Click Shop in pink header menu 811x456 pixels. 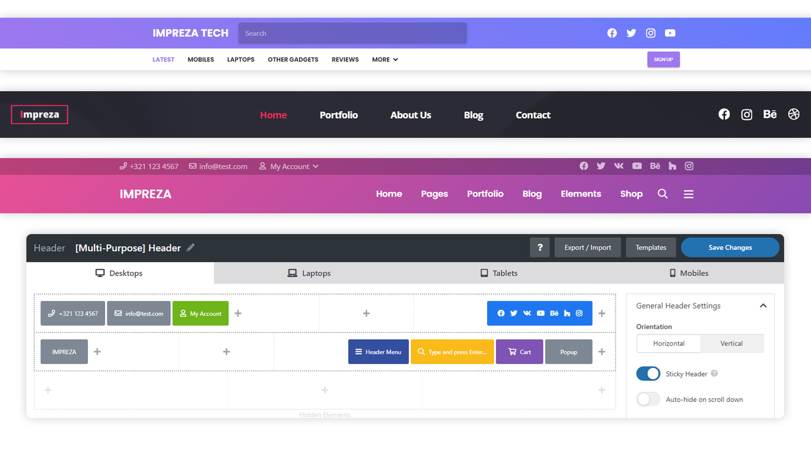pos(631,194)
